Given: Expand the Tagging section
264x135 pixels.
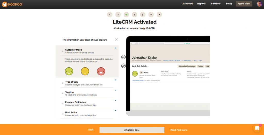Looking at the screenshot, I should coord(115,90).
